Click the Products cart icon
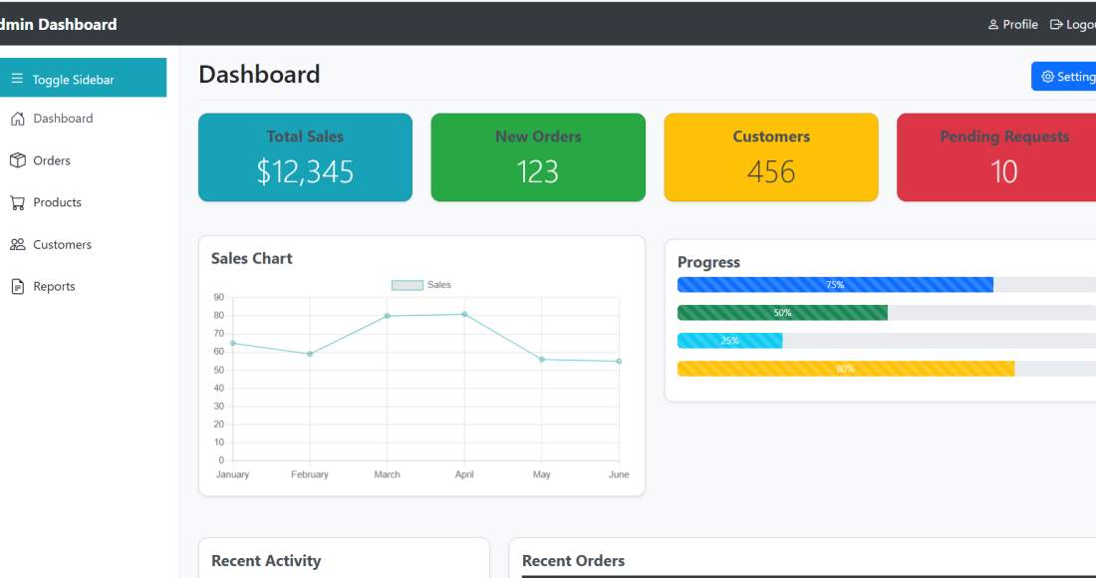Screen dimensions: 1096x578 point(17,202)
